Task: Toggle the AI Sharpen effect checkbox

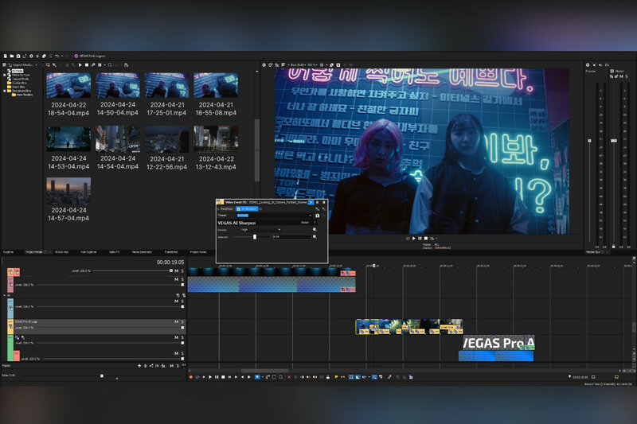Action: (x=237, y=208)
